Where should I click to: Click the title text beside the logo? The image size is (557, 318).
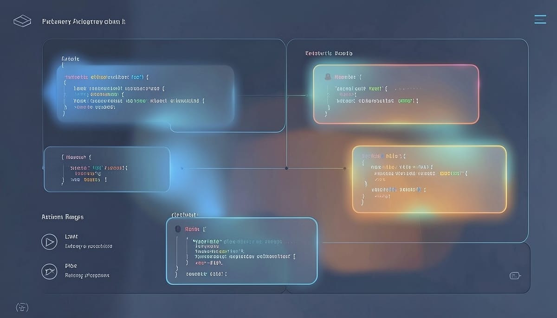[x=84, y=21]
